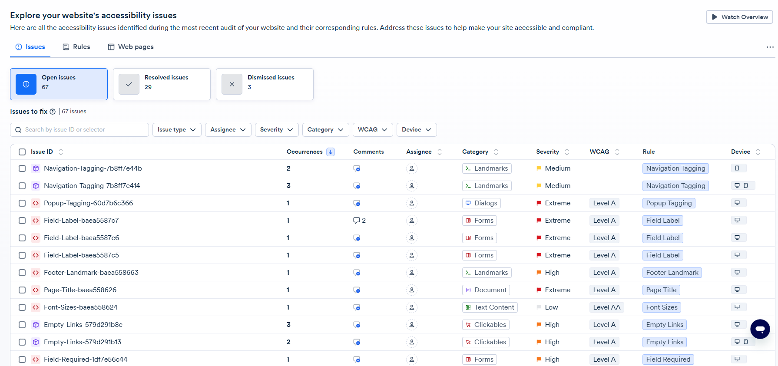Image resolution: width=778 pixels, height=366 pixels.
Task: Expand the Device filter dropdown
Action: [x=417, y=130]
